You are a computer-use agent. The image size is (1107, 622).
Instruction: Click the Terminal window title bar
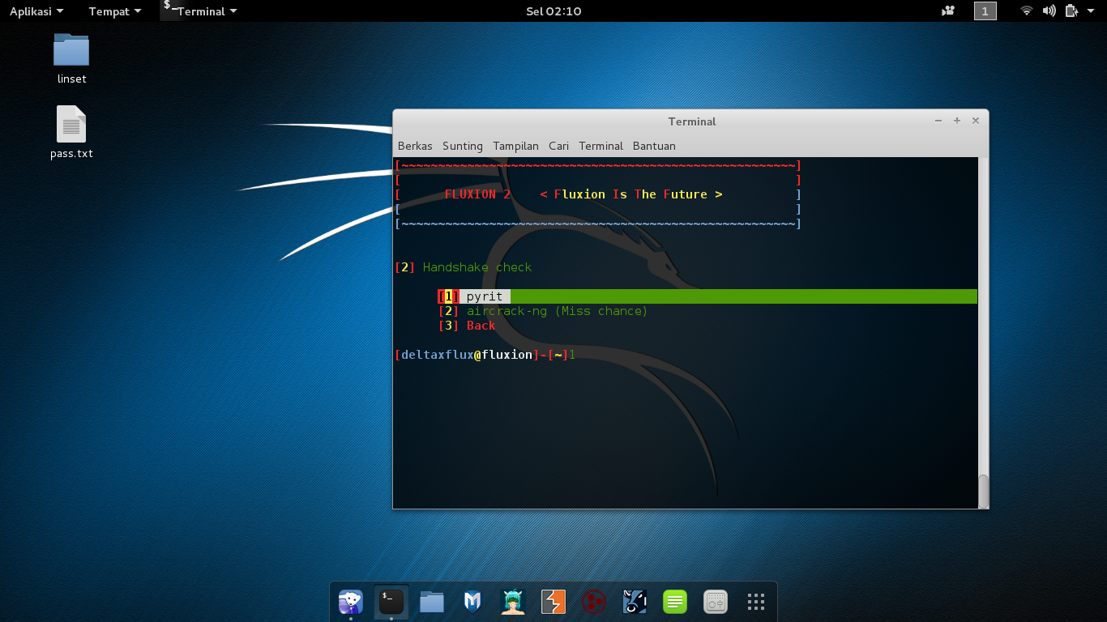[691, 121]
